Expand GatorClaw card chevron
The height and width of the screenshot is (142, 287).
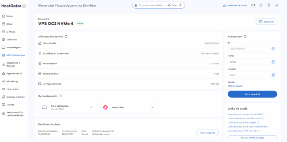[152, 107]
